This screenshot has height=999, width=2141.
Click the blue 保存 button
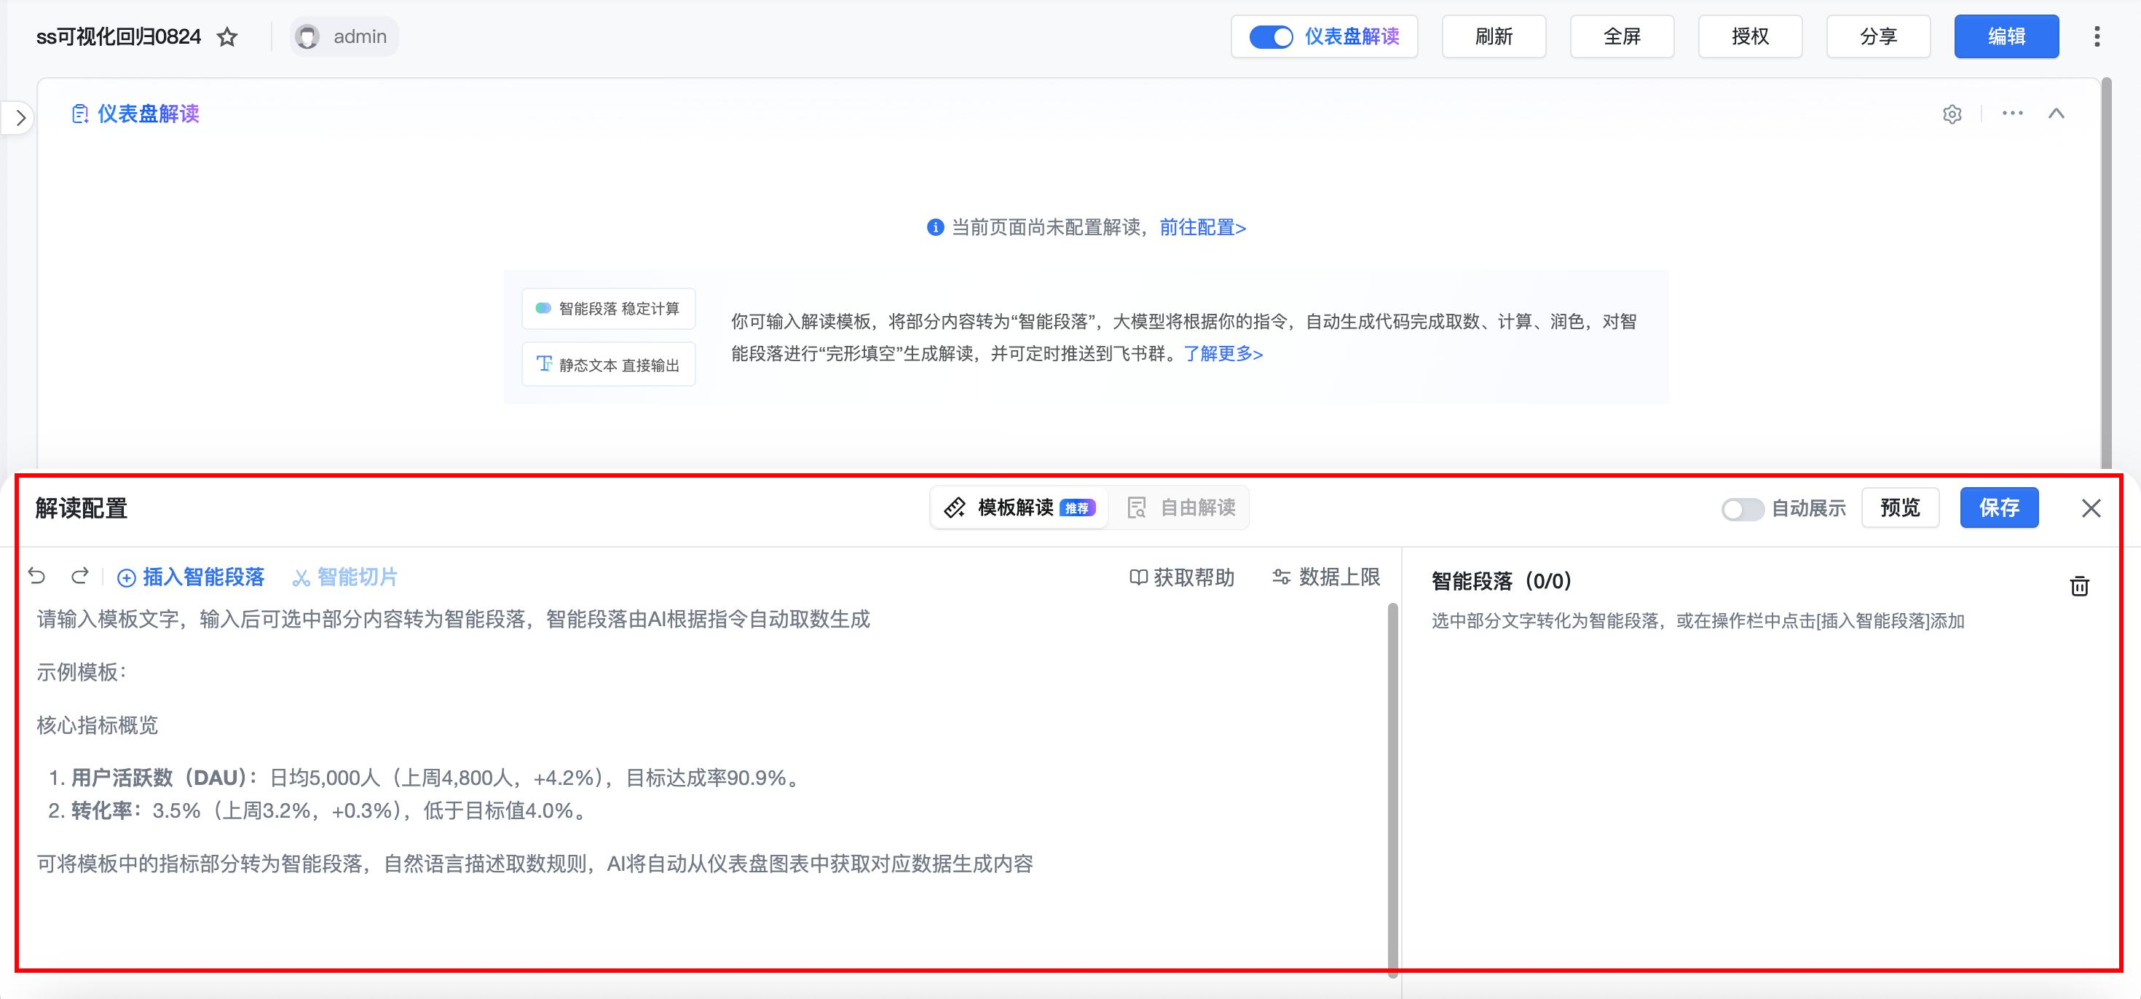click(x=1998, y=508)
